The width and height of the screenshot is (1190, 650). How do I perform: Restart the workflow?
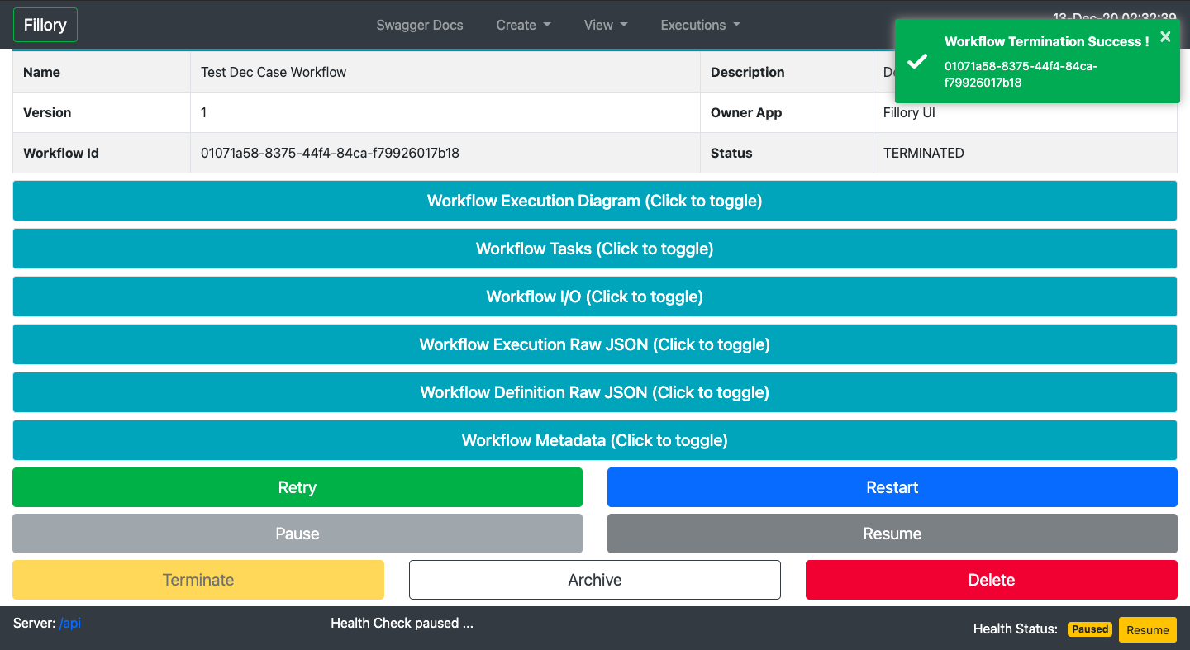point(892,487)
